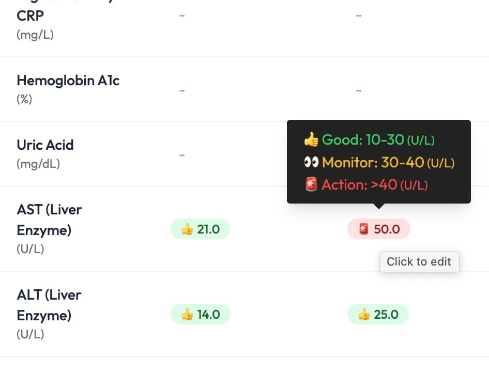Edit the AST value 50.0 badge
Viewport: 489px width, 373px height.
coord(378,229)
